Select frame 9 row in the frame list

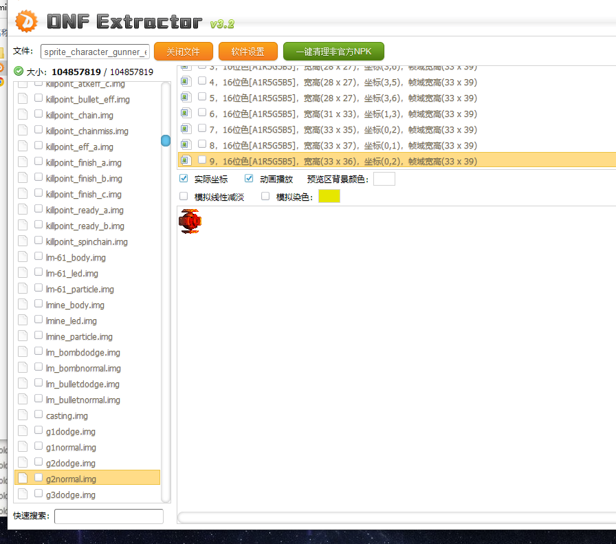coord(344,161)
